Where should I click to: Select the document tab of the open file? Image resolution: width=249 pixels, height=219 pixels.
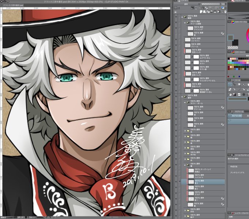point(12,5)
